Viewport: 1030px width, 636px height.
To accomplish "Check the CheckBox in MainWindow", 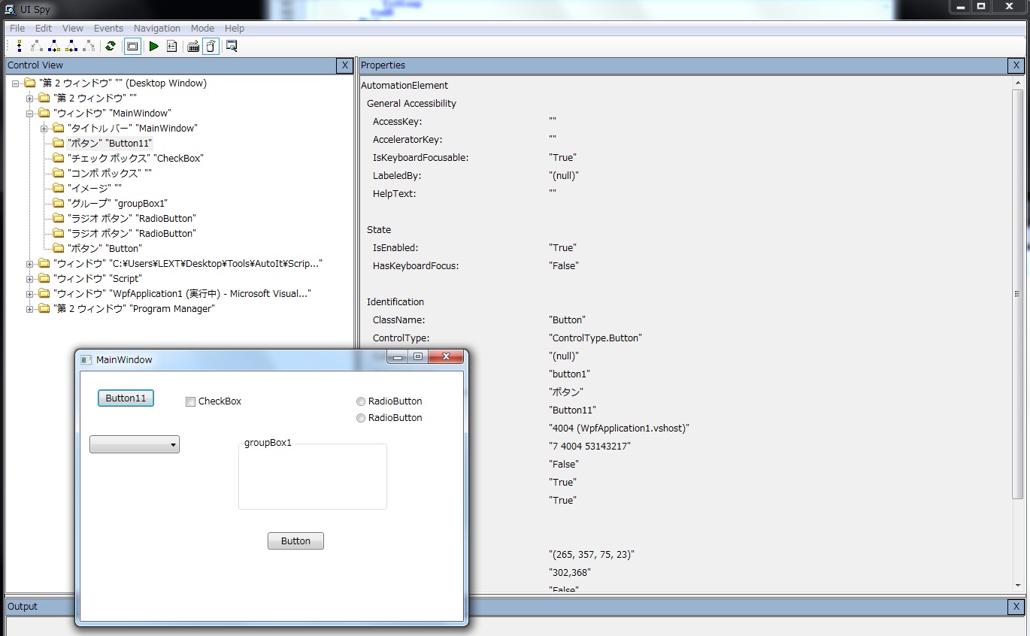I will tap(191, 401).
